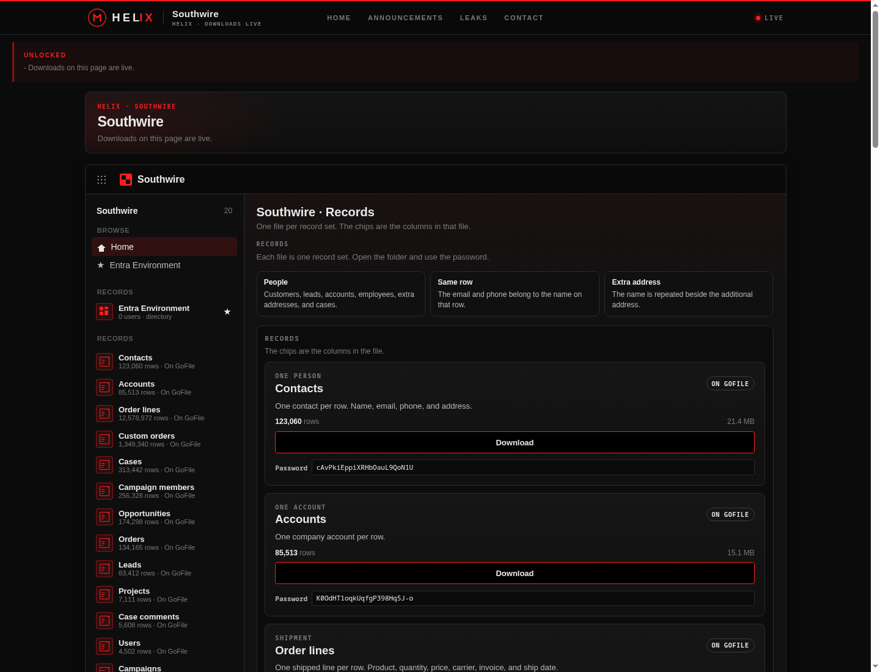Click the "Southwire" title in the header bar
The image size is (880, 672).
(x=196, y=14)
